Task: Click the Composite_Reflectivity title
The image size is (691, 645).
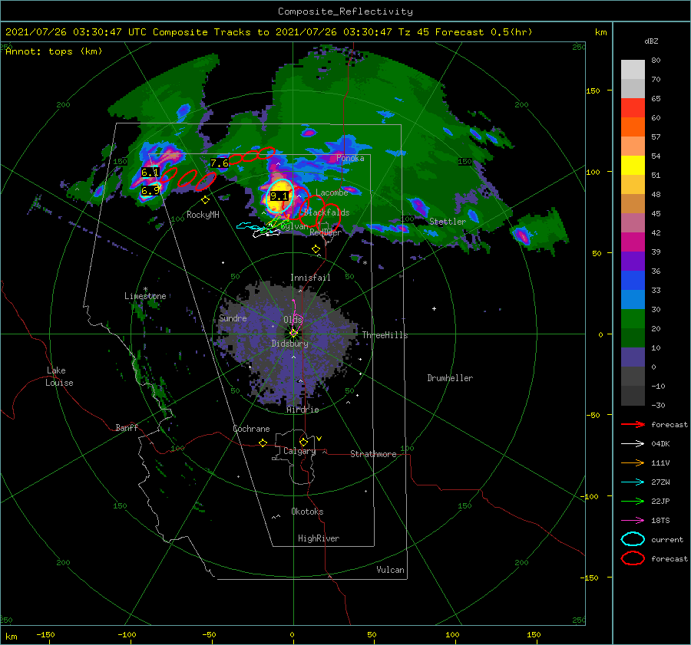Action: [345, 12]
